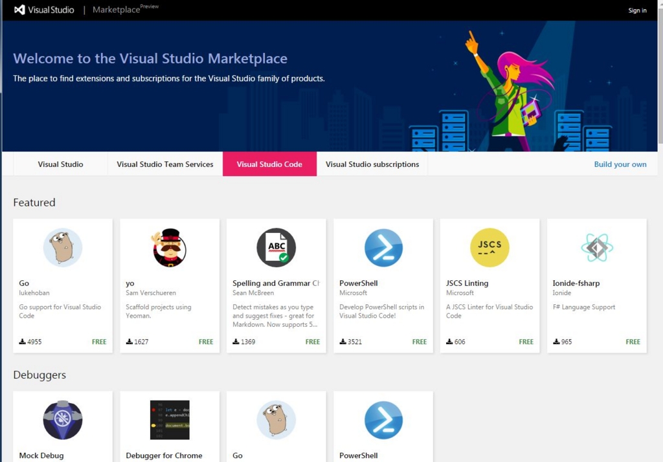Click FREE label on yo card
Viewport: 663px width, 462px height.
click(x=206, y=342)
